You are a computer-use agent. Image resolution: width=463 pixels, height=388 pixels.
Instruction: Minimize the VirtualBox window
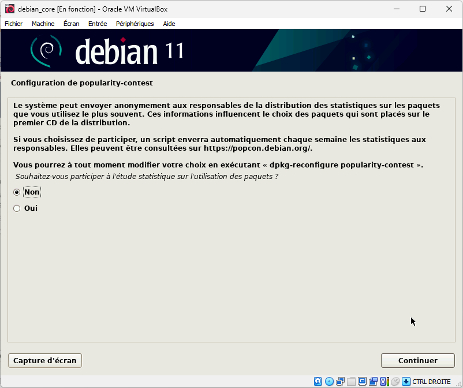pos(397,9)
